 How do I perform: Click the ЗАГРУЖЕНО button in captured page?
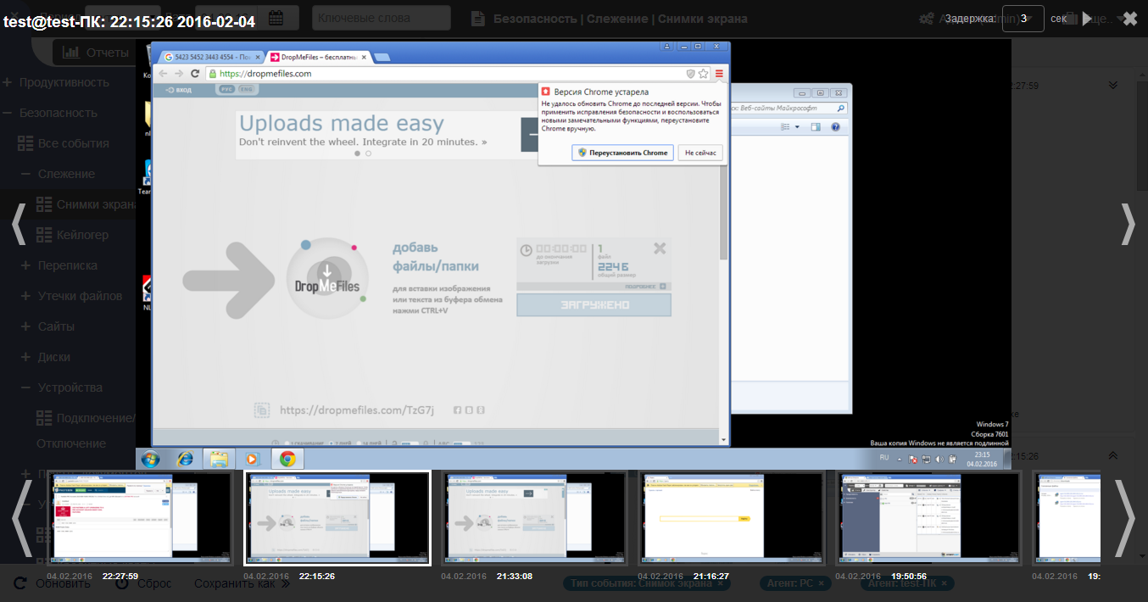[594, 304]
